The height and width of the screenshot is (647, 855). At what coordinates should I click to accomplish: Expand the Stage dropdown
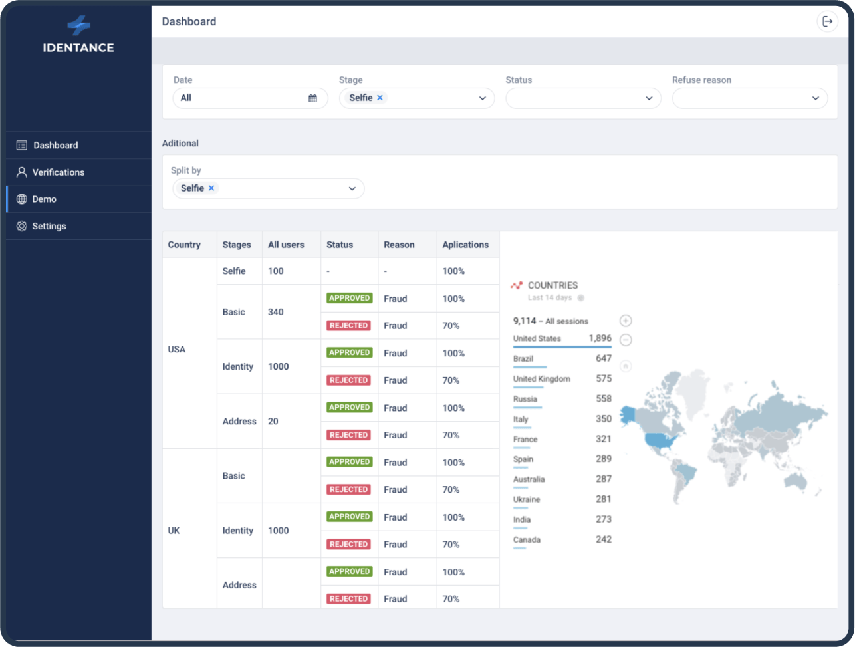483,98
